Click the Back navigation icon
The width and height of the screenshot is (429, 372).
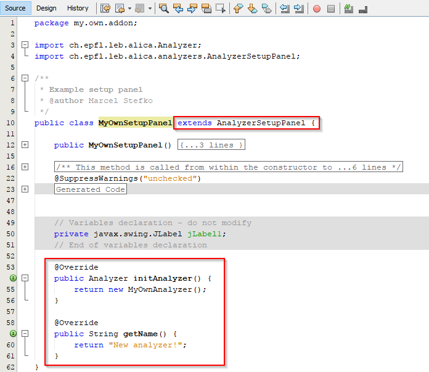tap(120, 9)
